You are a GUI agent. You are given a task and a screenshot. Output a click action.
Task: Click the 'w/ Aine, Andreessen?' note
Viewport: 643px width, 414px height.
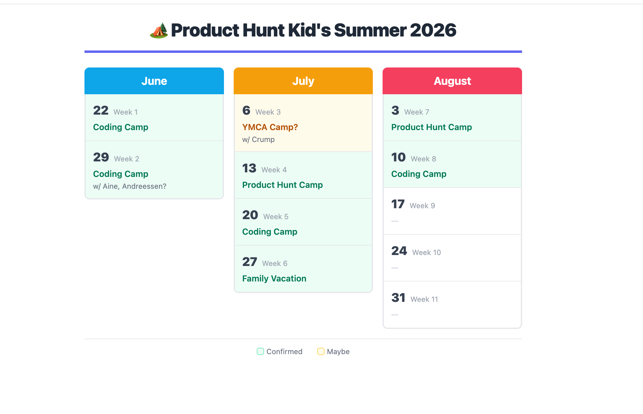(129, 186)
